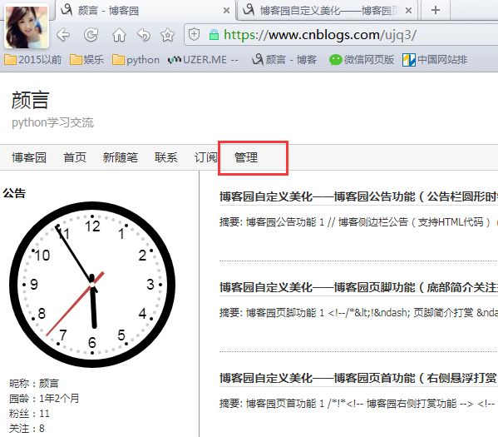Open the 2015以前 bookmark folder
Image resolution: width=498 pixels, height=437 pixels.
[33, 59]
